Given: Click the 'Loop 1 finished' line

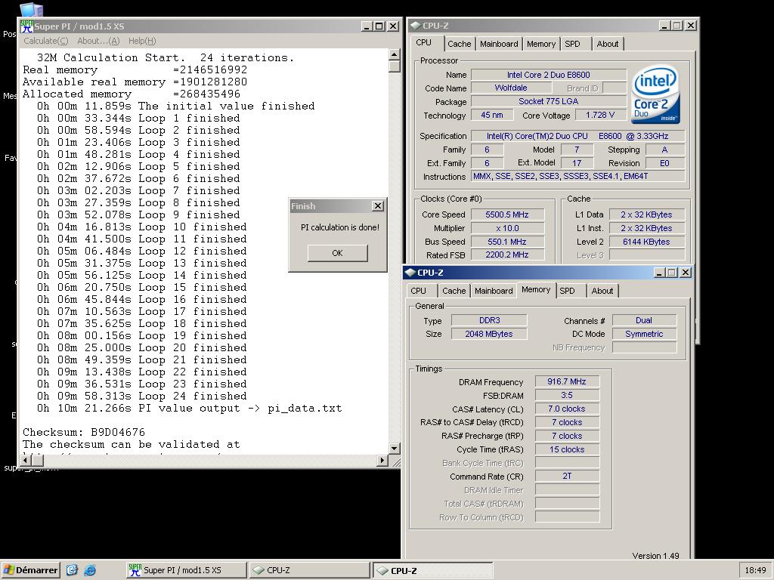Looking at the screenshot, I should click(x=138, y=119).
